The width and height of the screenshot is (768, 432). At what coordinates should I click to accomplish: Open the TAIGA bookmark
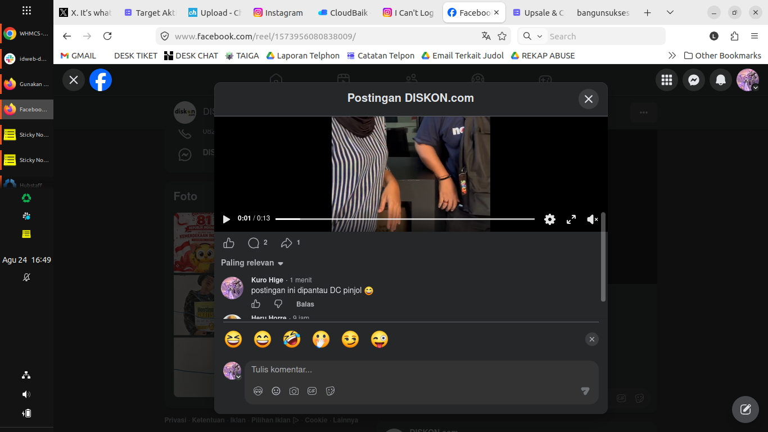pos(242,56)
